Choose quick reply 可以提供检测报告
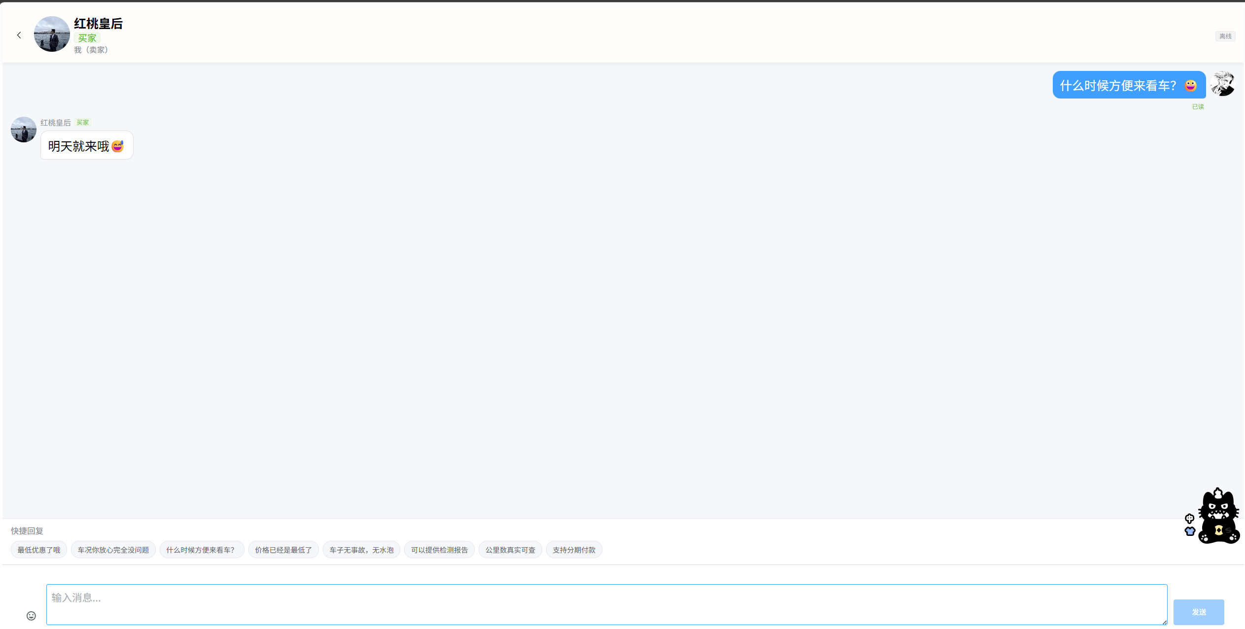Image resolution: width=1245 pixels, height=629 pixels. click(439, 550)
